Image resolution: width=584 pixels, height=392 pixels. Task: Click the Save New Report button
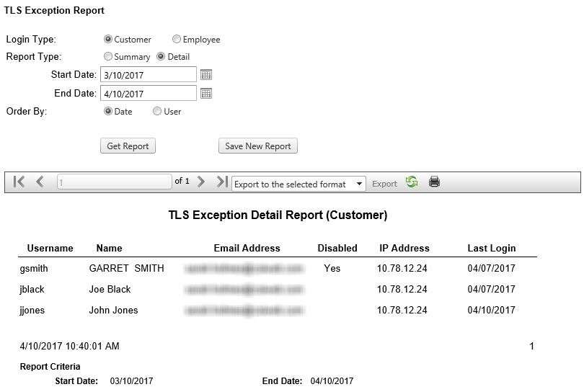257,146
